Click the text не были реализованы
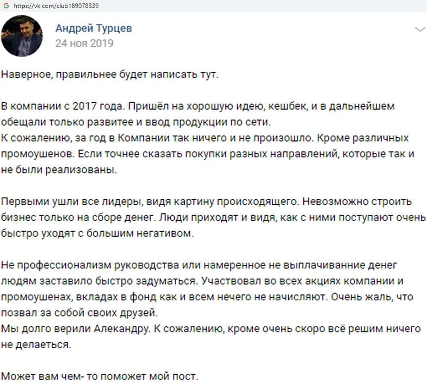The image size is (427, 384). pyautogui.click(x=58, y=170)
